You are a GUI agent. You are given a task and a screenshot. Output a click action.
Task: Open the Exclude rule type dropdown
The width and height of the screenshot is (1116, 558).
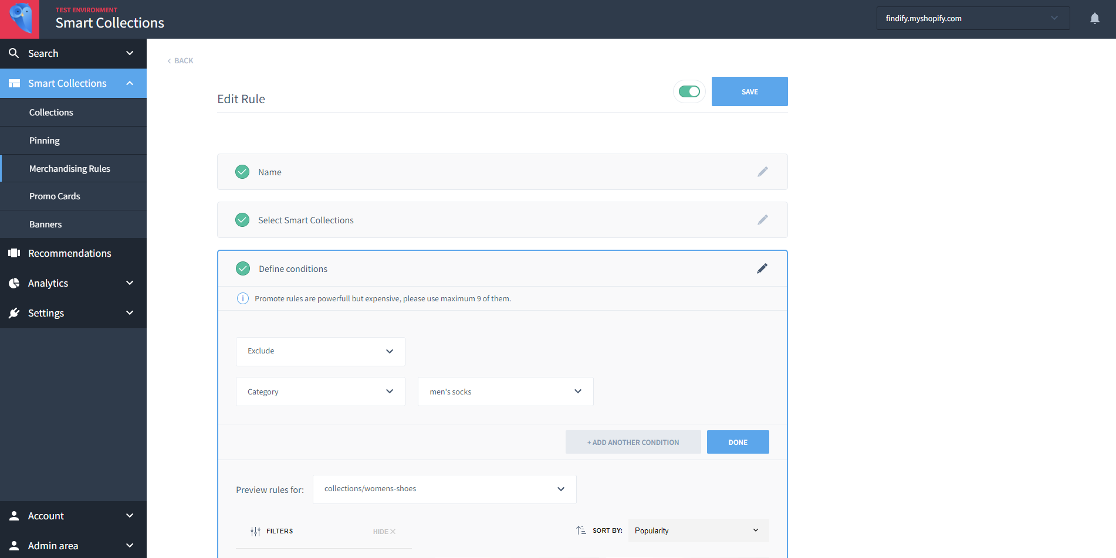tap(320, 351)
